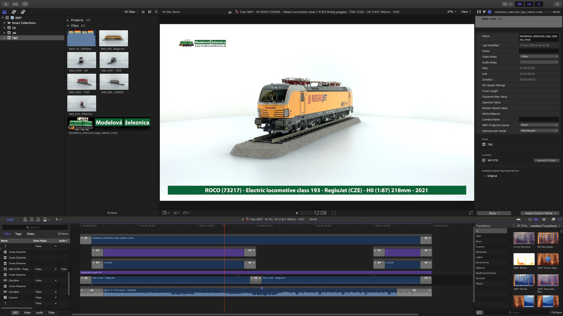The height and width of the screenshot is (316, 563).
Task: Click the Transitions browser bowtie icon
Action: 559,219
